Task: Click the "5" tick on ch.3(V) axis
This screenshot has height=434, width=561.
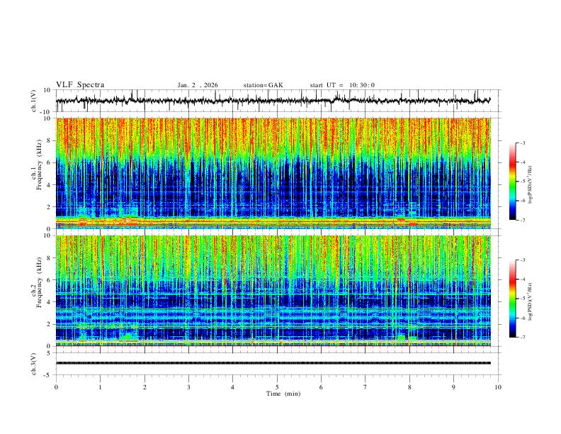Action: pyautogui.click(x=49, y=353)
